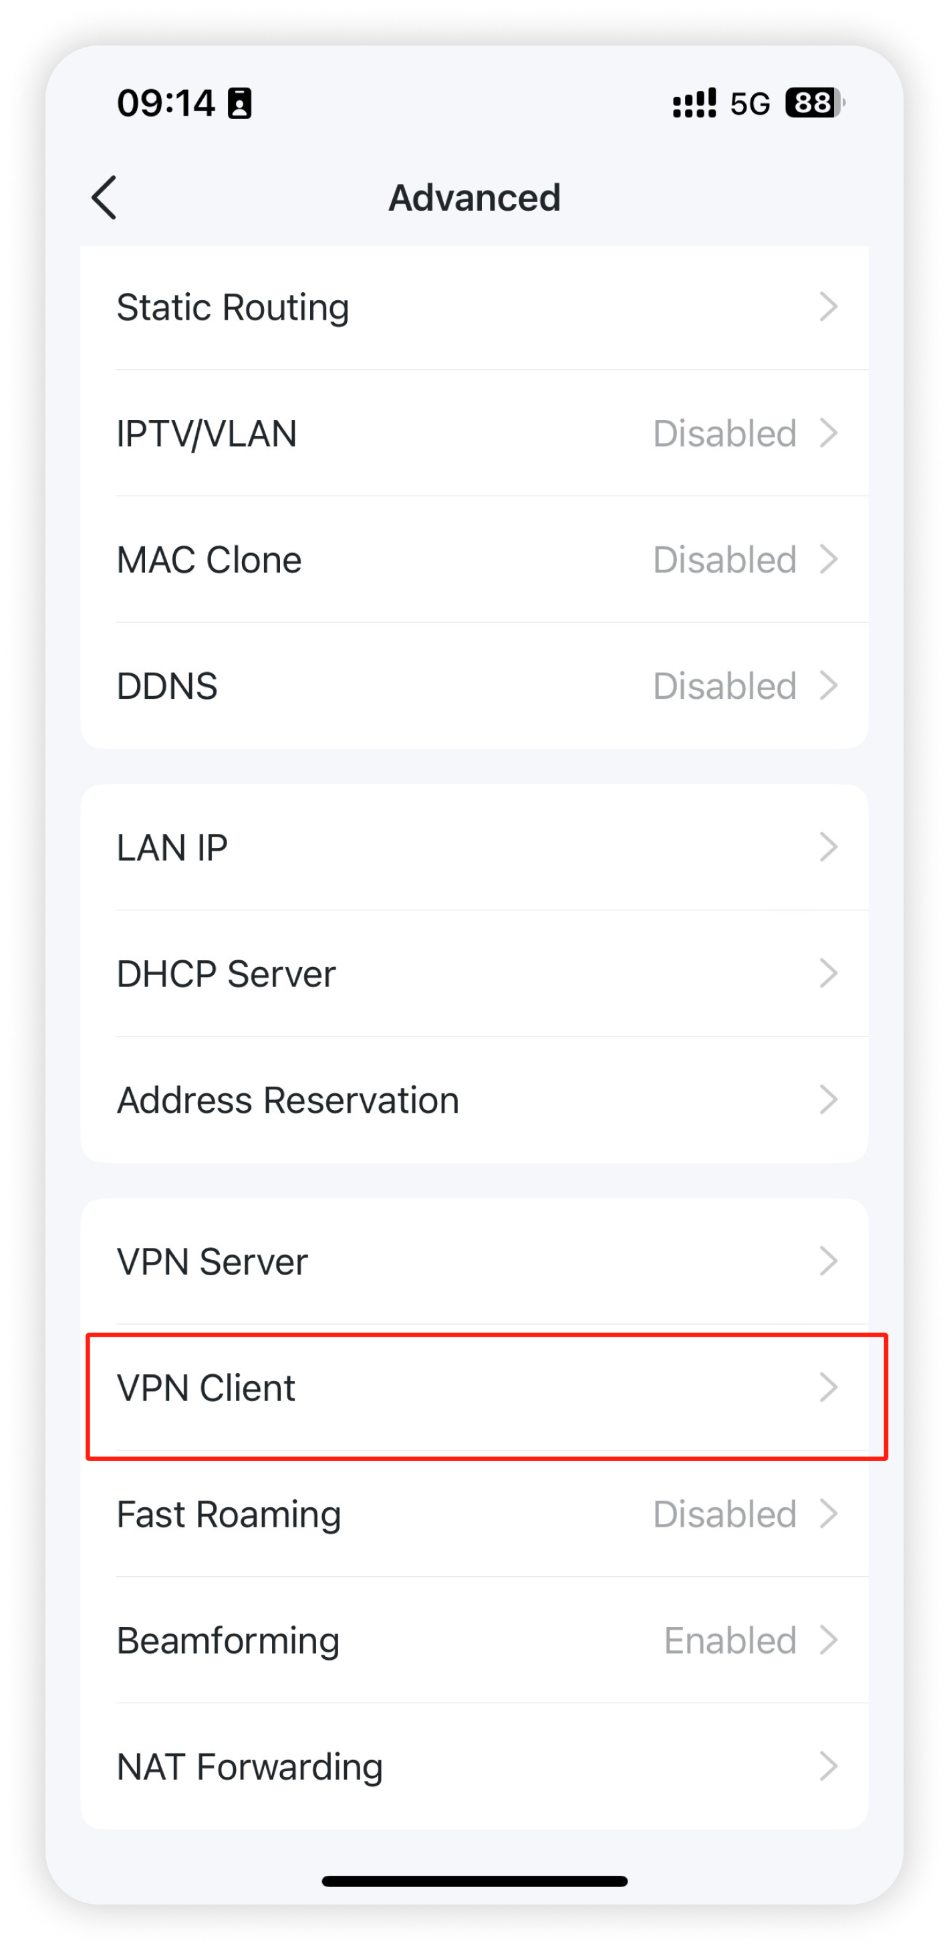Image resolution: width=949 pixels, height=1950 pixels.
Task: Open Address Reservation page
Action: click(x=474, y=1100)
